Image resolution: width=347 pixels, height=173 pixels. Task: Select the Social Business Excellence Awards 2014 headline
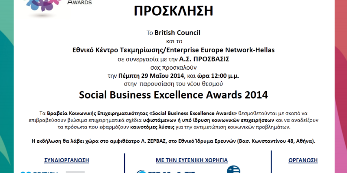pyautogui.click(x=173, y=94)
